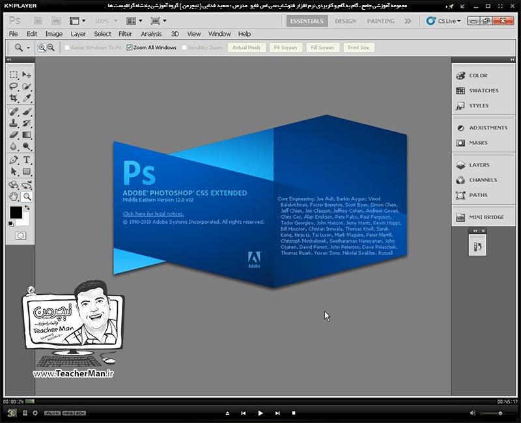521x423 pixels.
Task: Select the Zoom tool in toolbox
Action: click(27, 197)
